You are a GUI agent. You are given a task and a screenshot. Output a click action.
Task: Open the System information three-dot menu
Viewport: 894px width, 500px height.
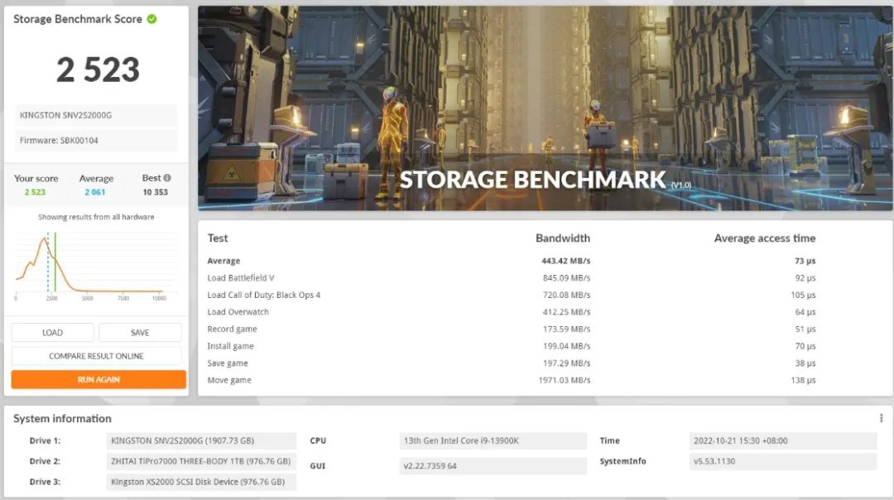tap(881, 418)
